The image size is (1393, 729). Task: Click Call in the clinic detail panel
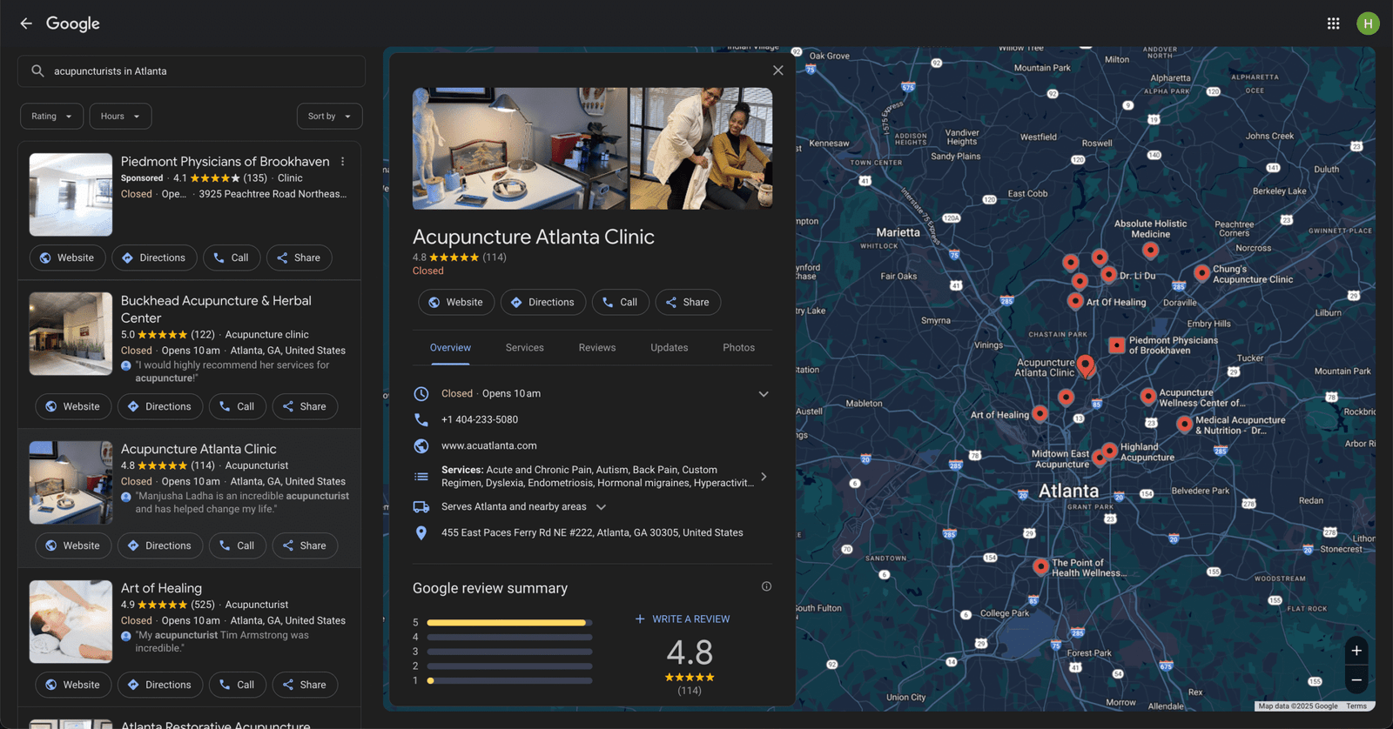tap(621, 303)
